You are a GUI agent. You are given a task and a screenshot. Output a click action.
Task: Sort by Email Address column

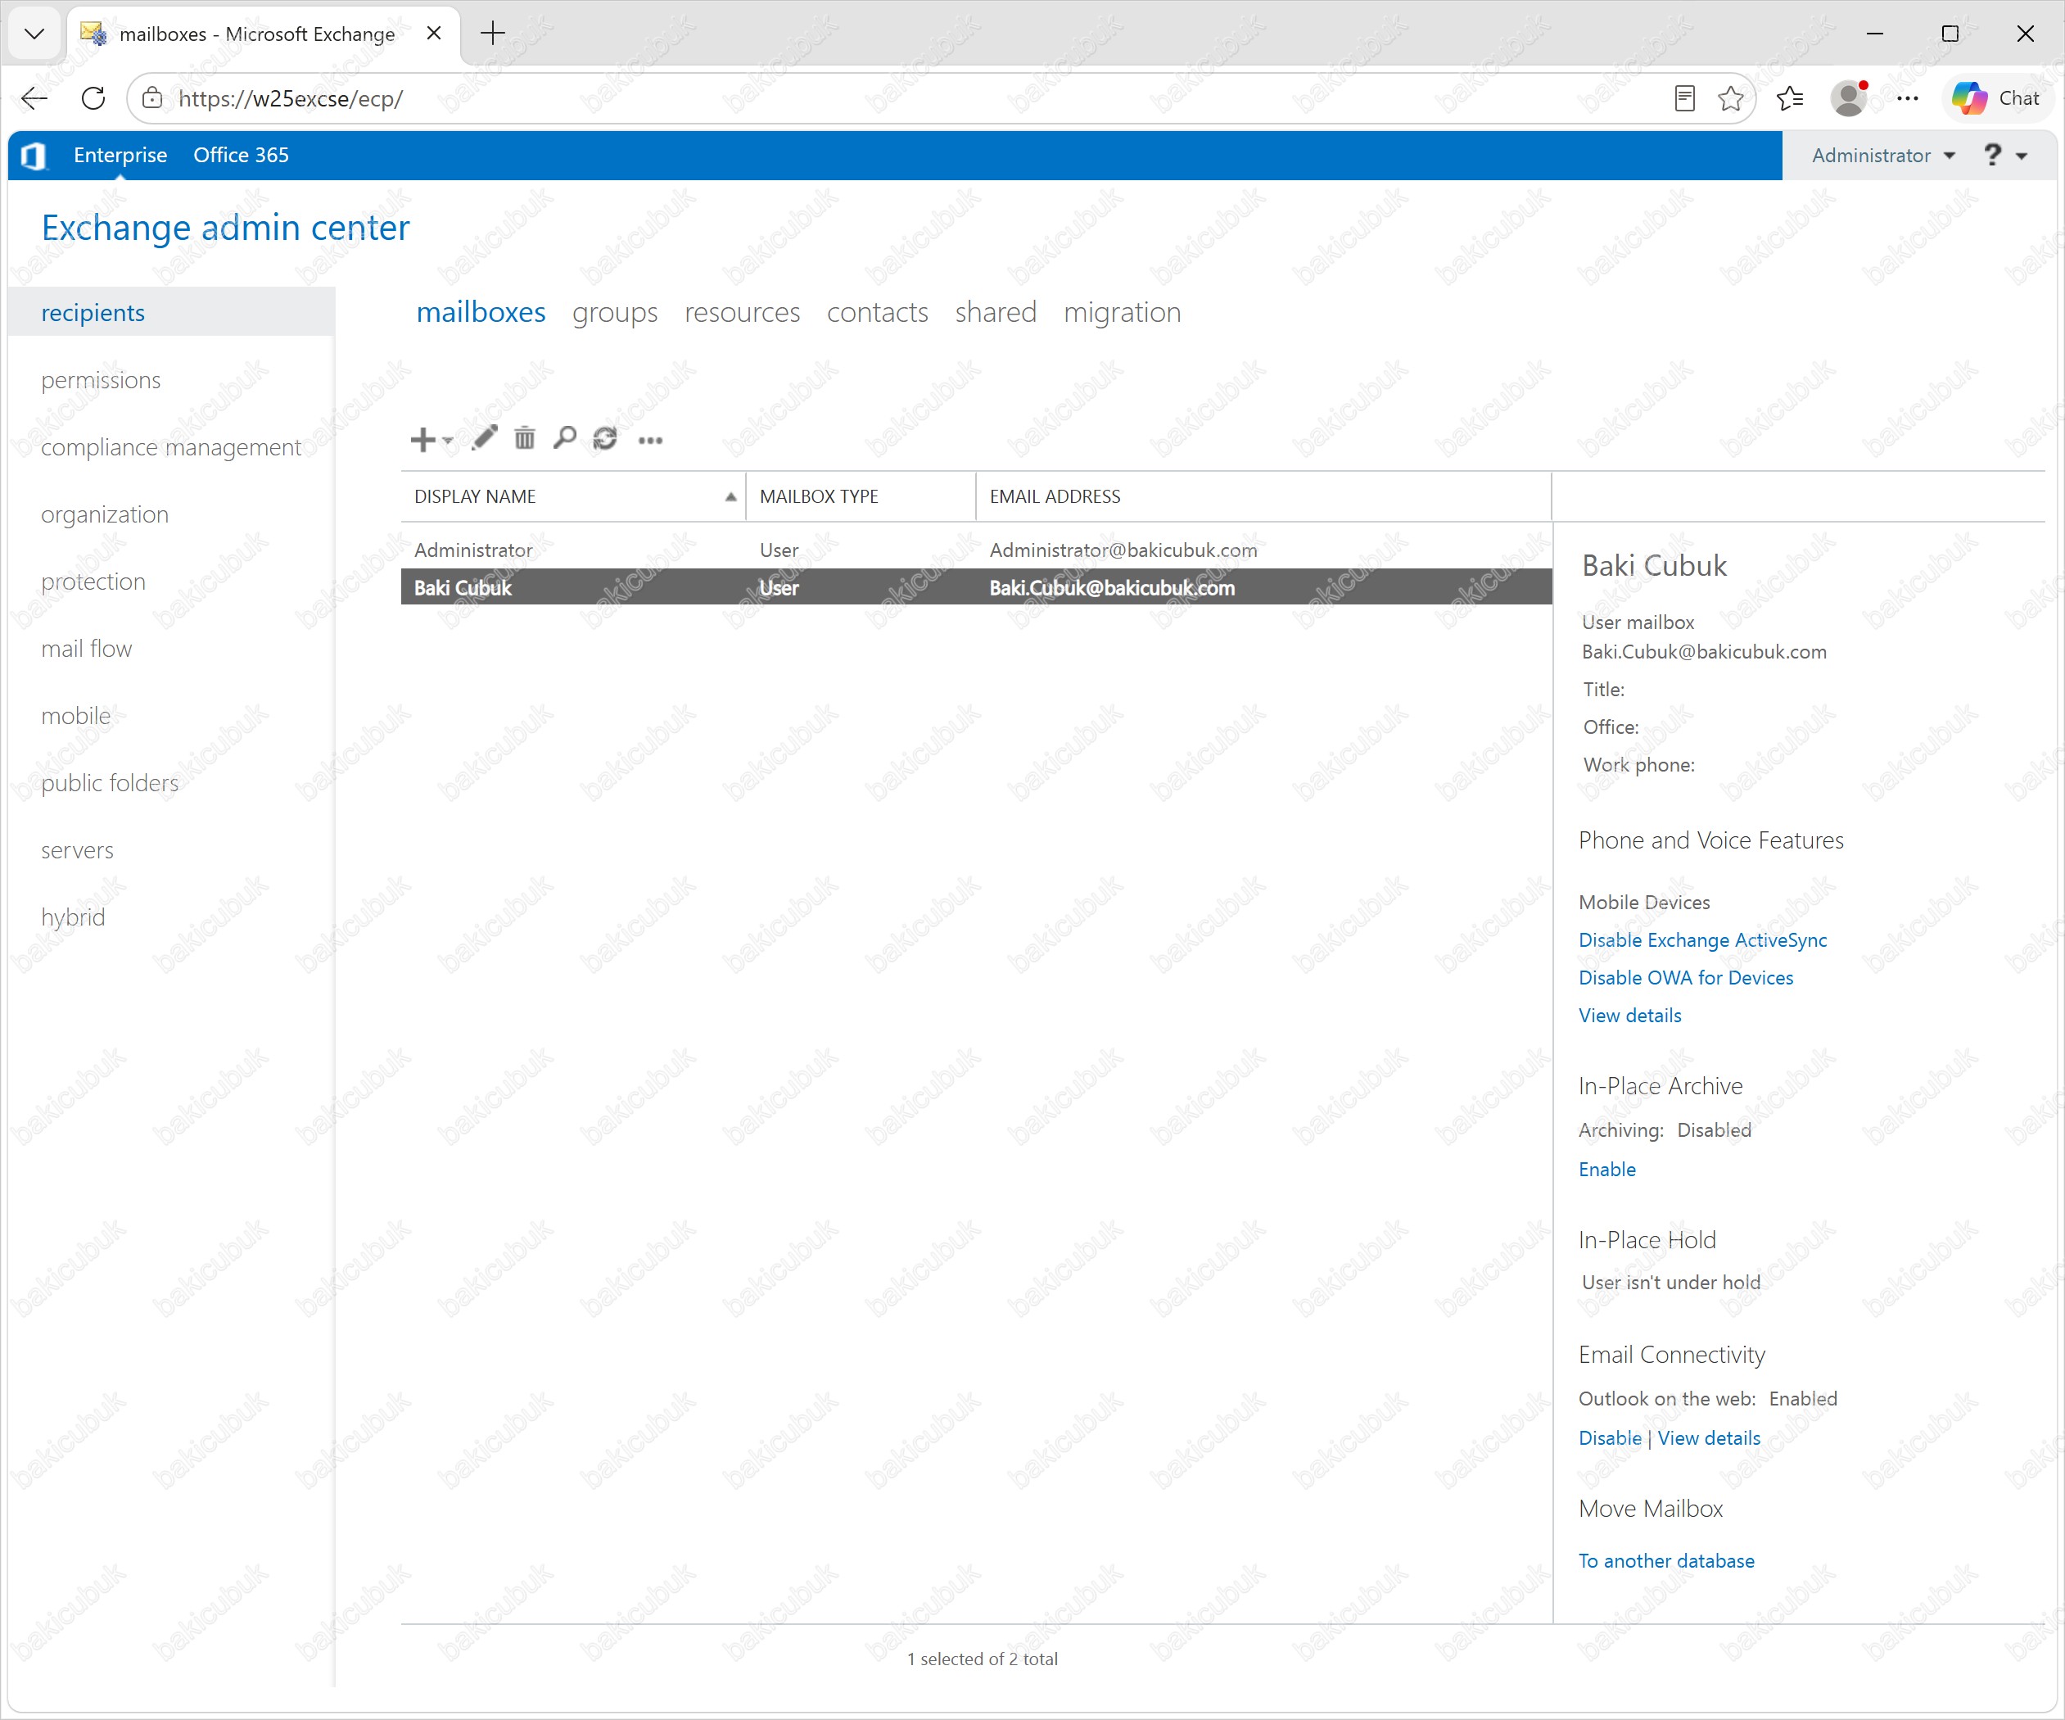tap(1263, 496)
